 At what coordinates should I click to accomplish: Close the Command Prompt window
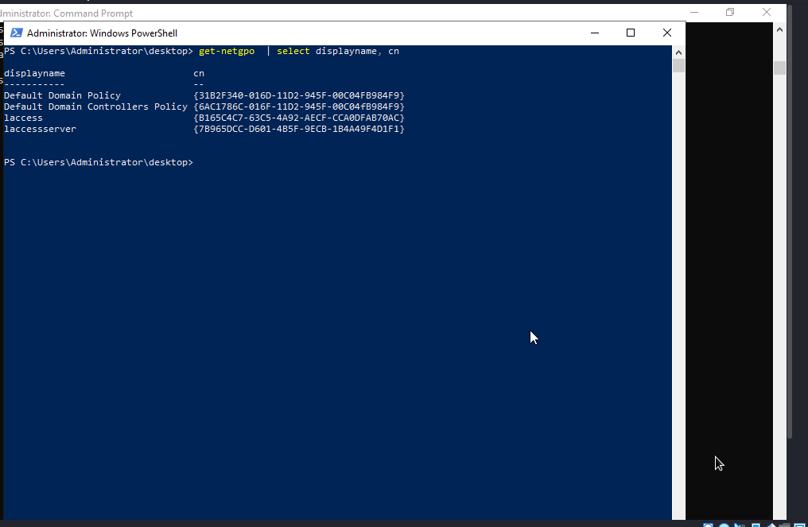point(767,13)
